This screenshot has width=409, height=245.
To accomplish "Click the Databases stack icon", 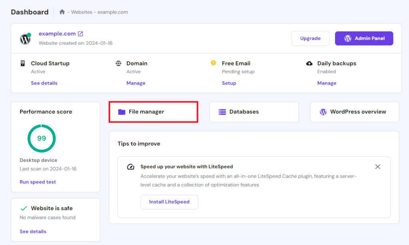I will coord(222,112).
